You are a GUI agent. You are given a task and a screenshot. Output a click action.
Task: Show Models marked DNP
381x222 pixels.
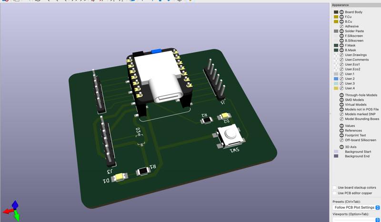(x=341, y=114)
